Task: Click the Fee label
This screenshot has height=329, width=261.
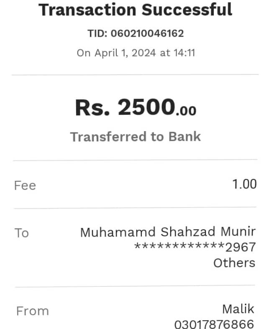Action: pyautogui.click(x=25, y=185)
